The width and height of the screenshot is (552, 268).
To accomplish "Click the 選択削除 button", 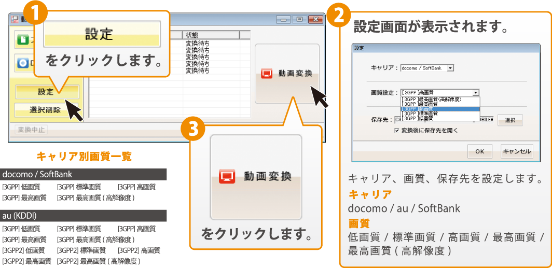I will (47, 110).
